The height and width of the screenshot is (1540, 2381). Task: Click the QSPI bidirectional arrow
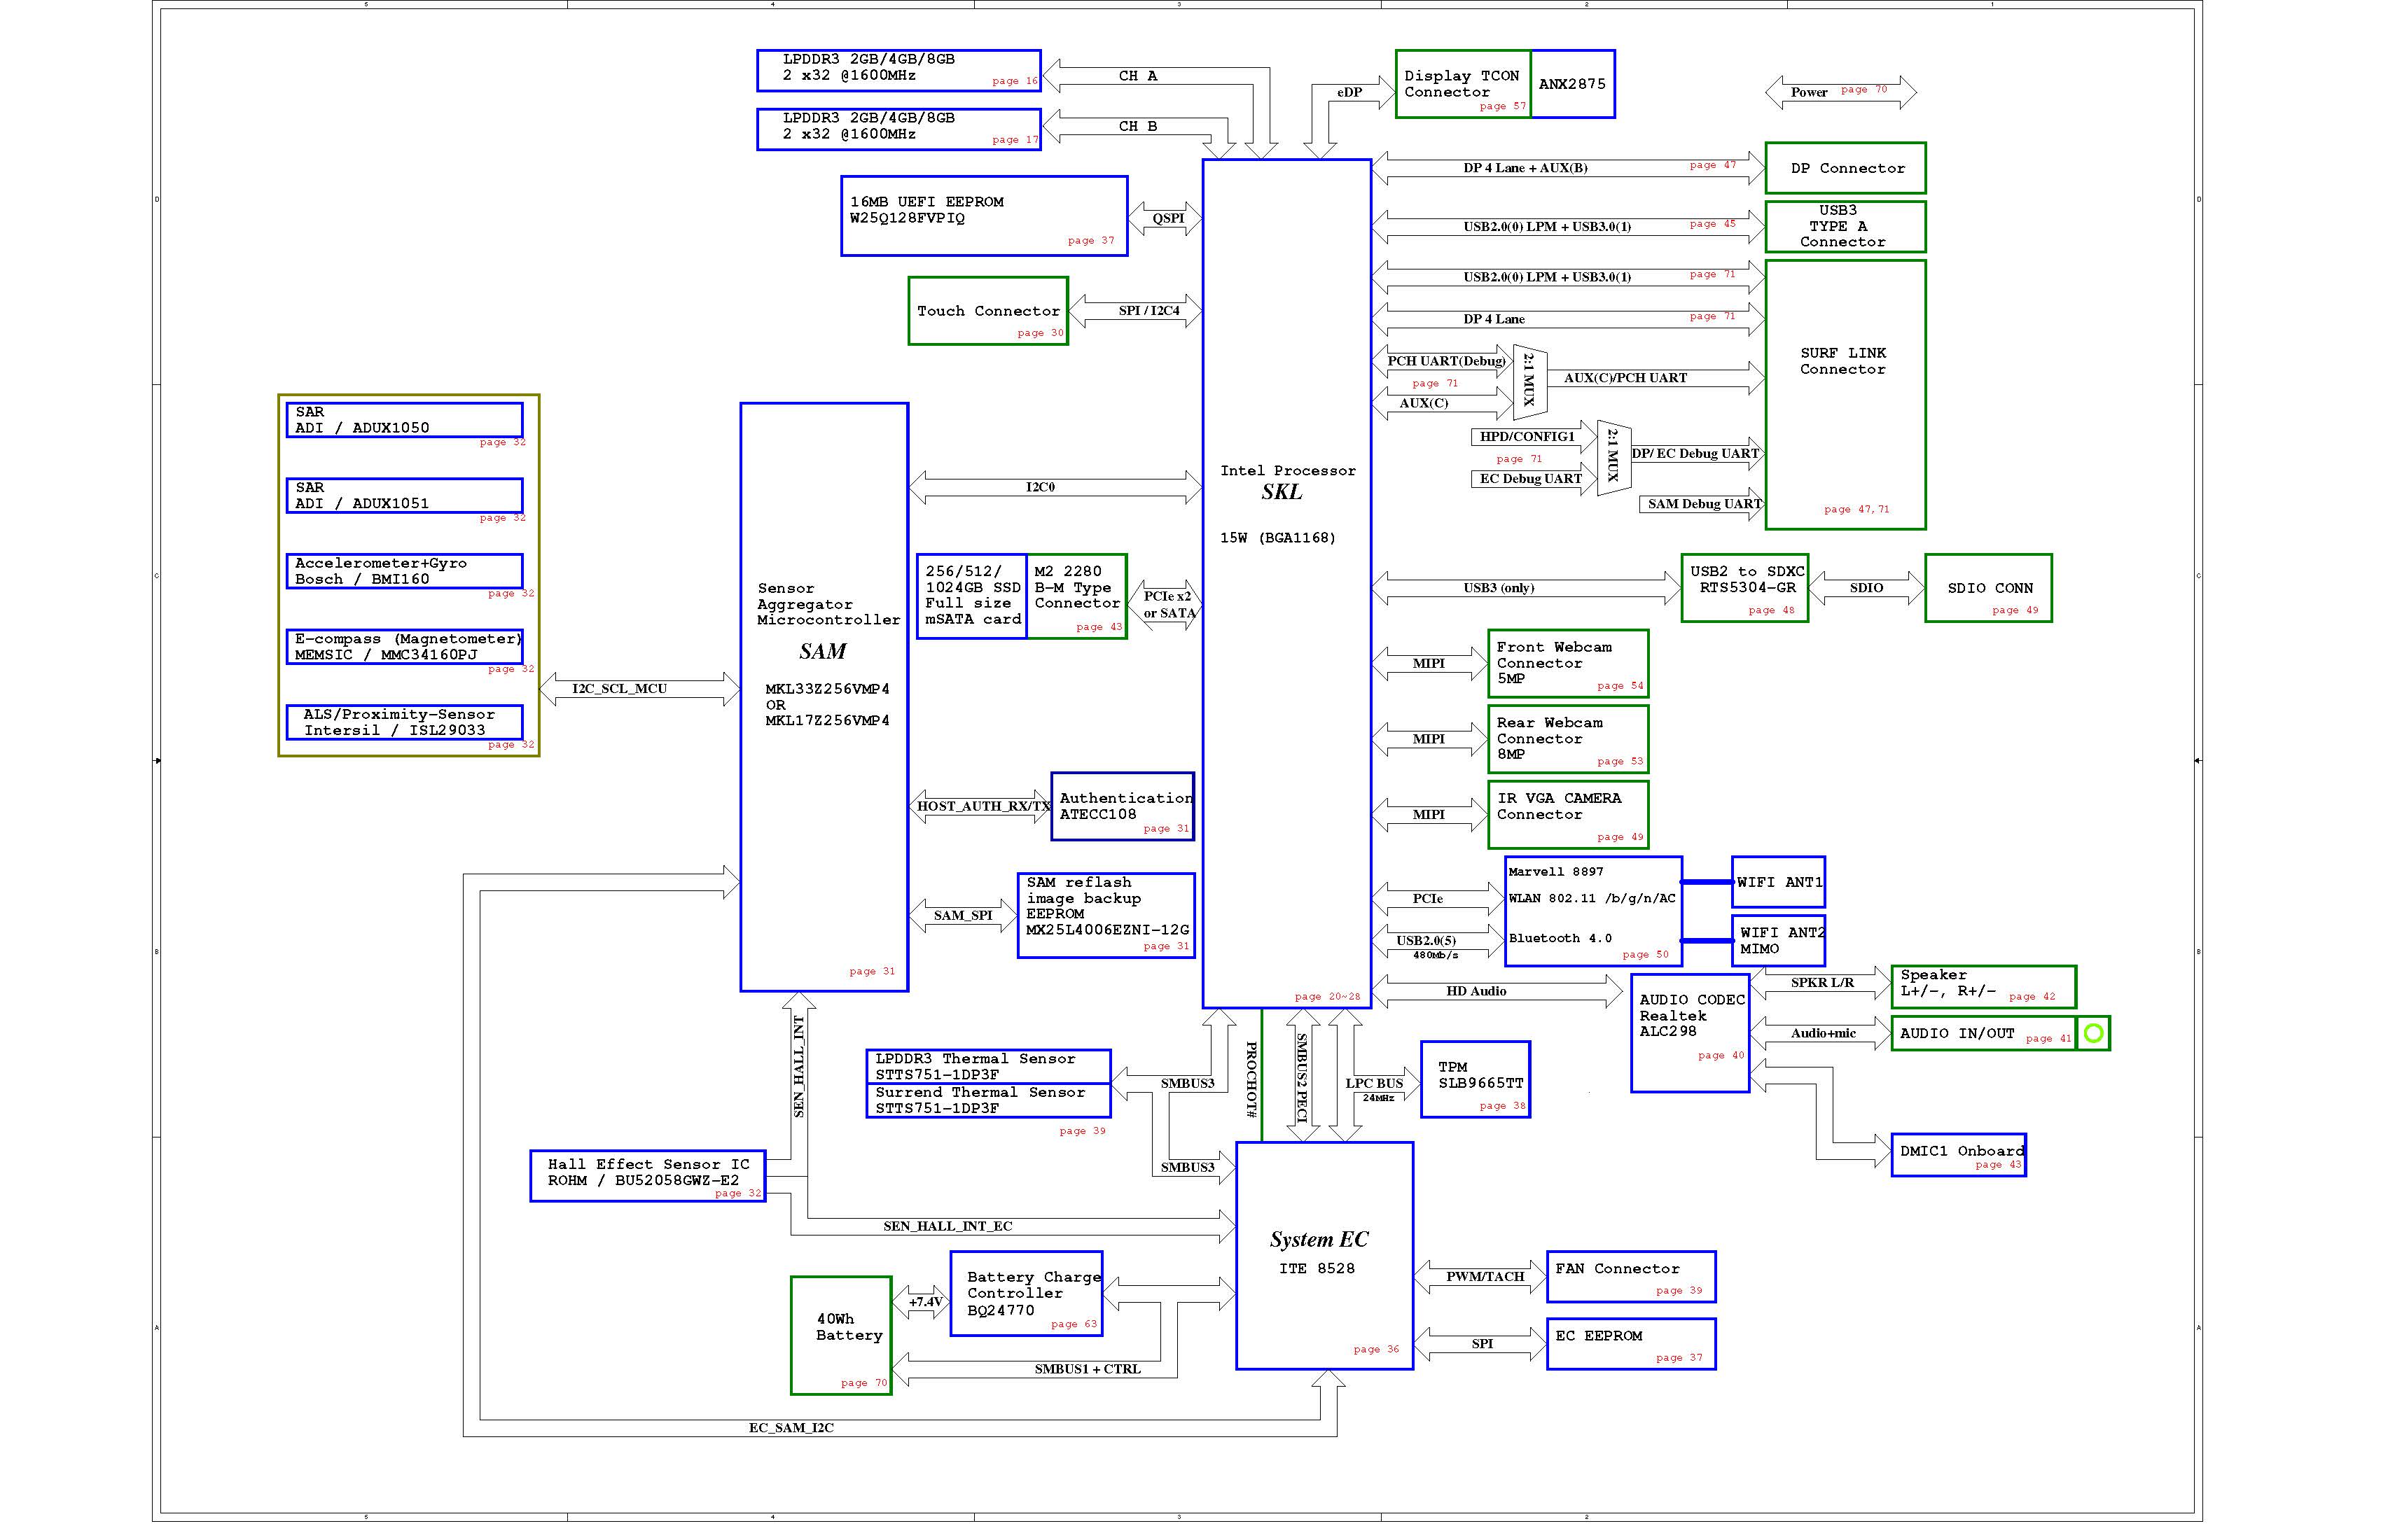click(1165, 218)
